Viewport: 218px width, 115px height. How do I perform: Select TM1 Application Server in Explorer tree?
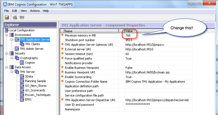point(35,40)
